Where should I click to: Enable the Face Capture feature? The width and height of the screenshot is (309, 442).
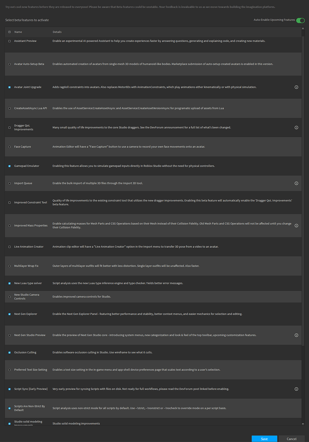pos(9,146)
